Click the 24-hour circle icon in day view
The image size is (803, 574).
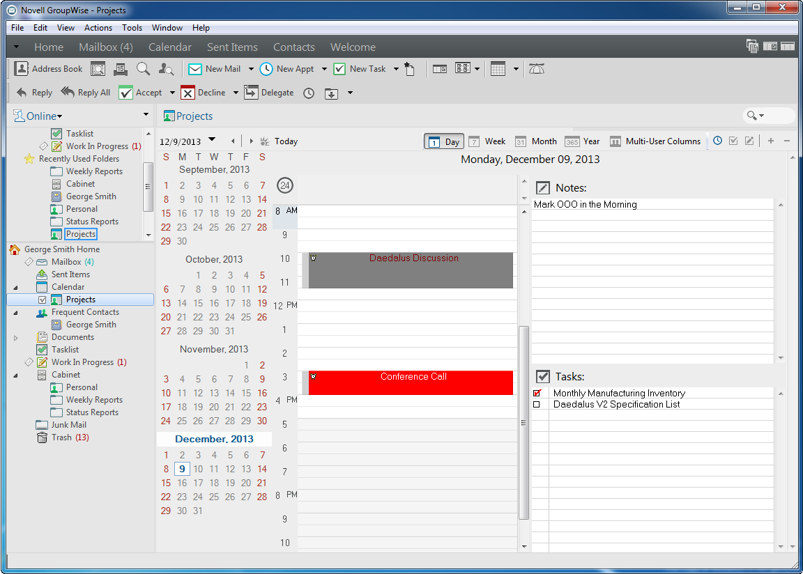284,185
